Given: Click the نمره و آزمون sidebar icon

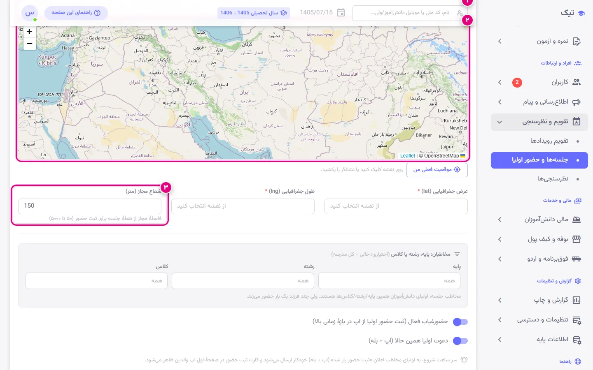Looking at the screenshot, I should click(577, 41).
